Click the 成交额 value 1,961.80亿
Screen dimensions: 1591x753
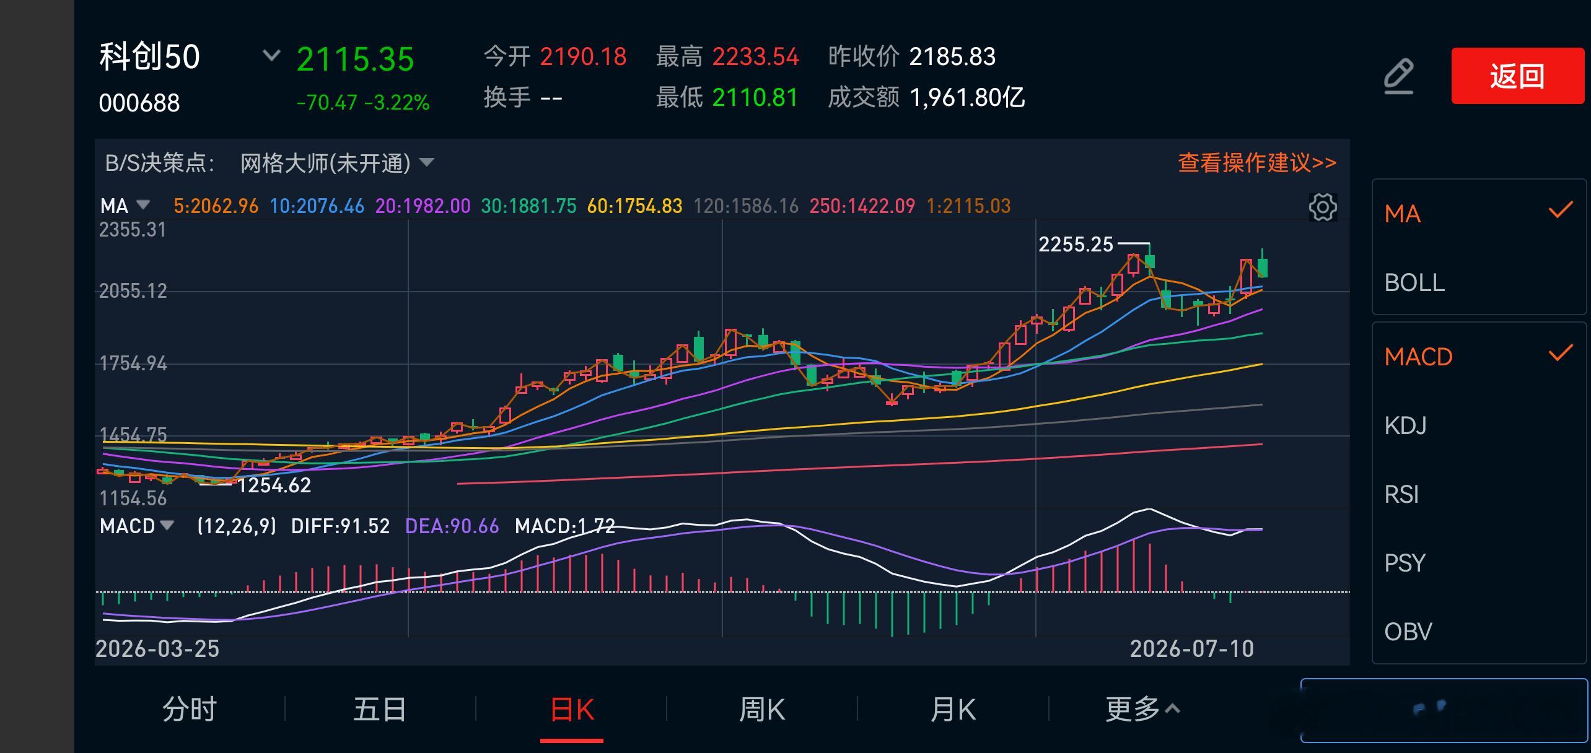[967, 97]
